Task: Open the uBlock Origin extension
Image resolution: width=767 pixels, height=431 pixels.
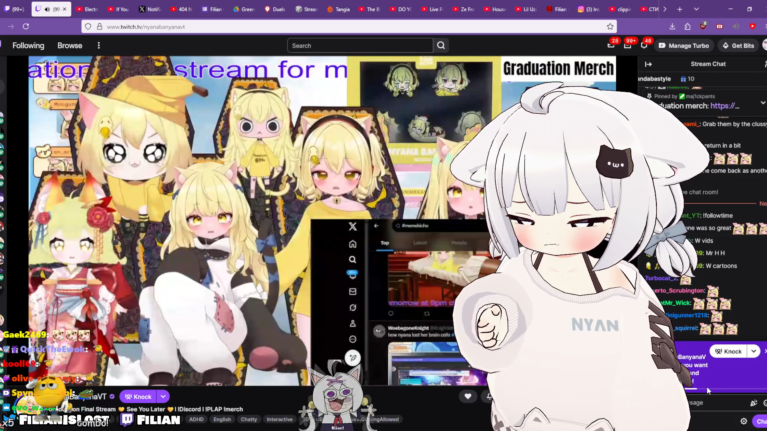Action: pos(703,26)
